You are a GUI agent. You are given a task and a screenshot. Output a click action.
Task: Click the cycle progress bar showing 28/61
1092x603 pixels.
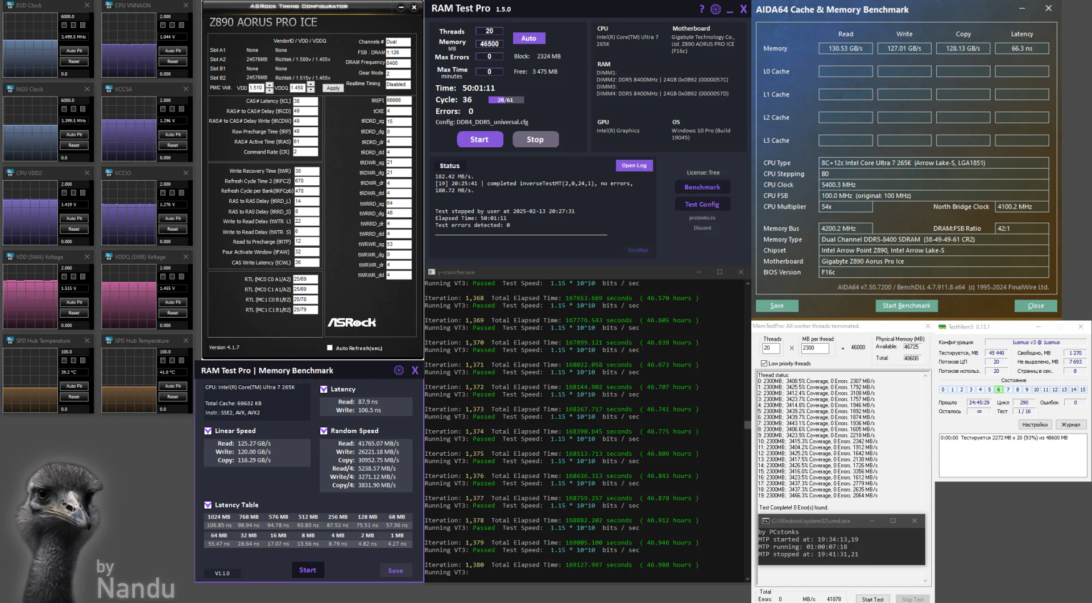pyautogui.click(x=505, y=100)
